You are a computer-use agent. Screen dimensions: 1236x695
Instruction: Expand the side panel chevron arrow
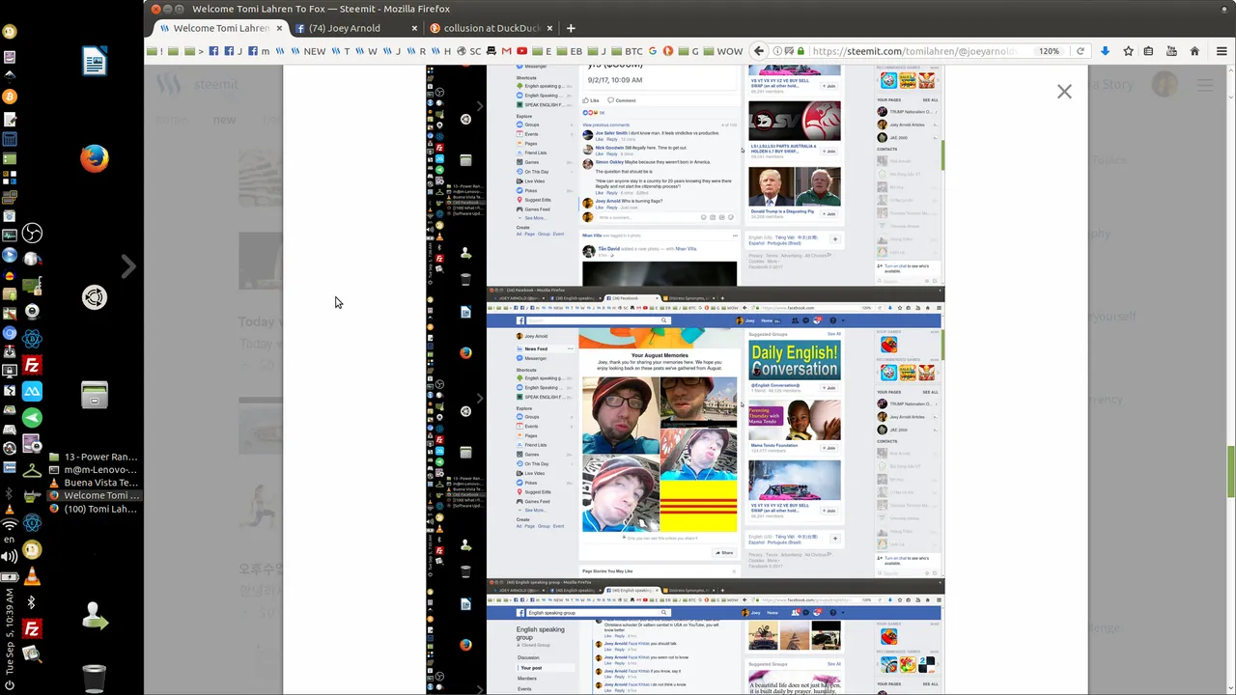(x=128, y=265)
